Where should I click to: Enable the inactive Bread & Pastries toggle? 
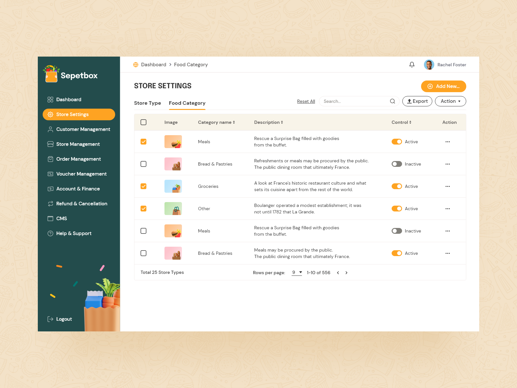click(397, 164)
